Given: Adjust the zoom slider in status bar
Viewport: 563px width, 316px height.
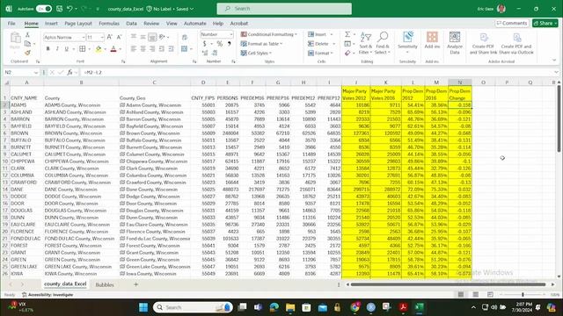Looking at the screenshot, I should (523, 295).
